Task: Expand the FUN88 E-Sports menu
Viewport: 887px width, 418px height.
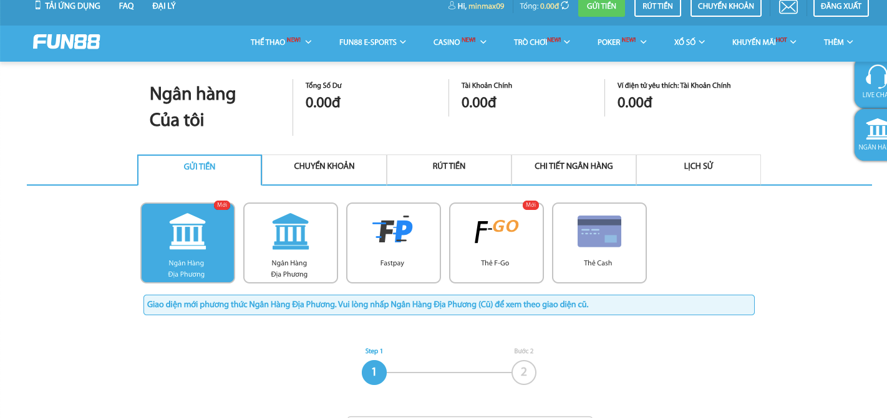Action: pos(372,42)
